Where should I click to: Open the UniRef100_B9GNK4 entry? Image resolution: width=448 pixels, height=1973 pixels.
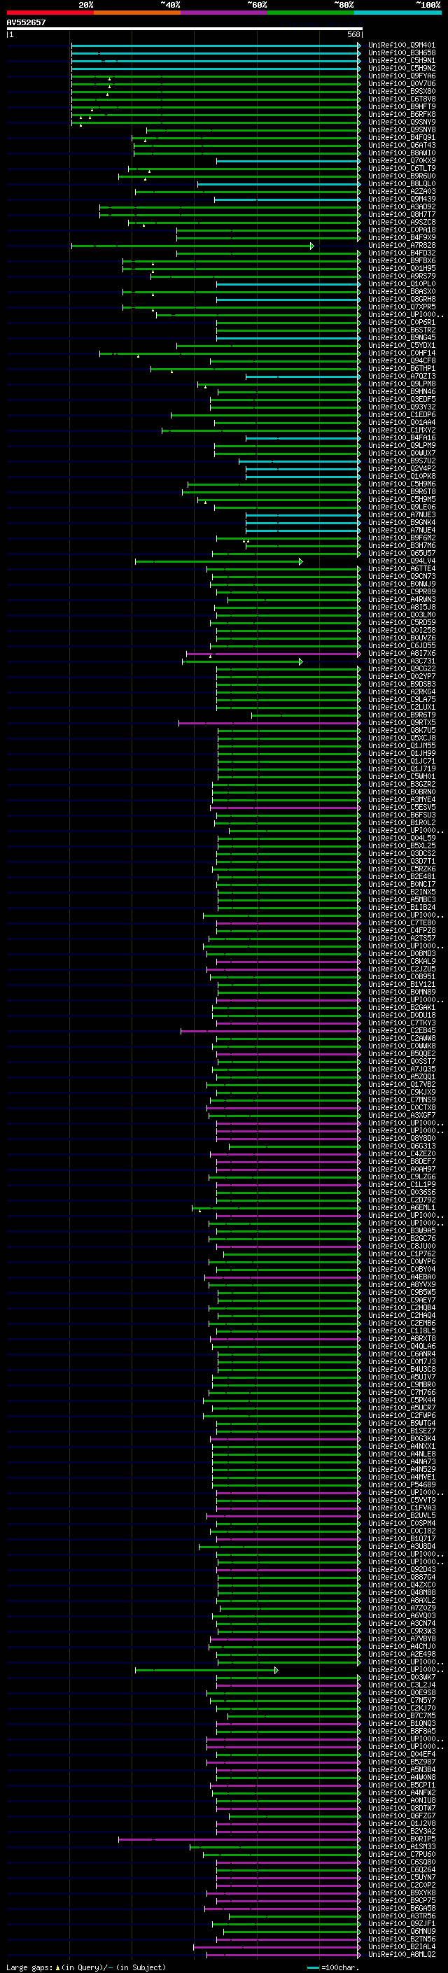tap(401, 522)
